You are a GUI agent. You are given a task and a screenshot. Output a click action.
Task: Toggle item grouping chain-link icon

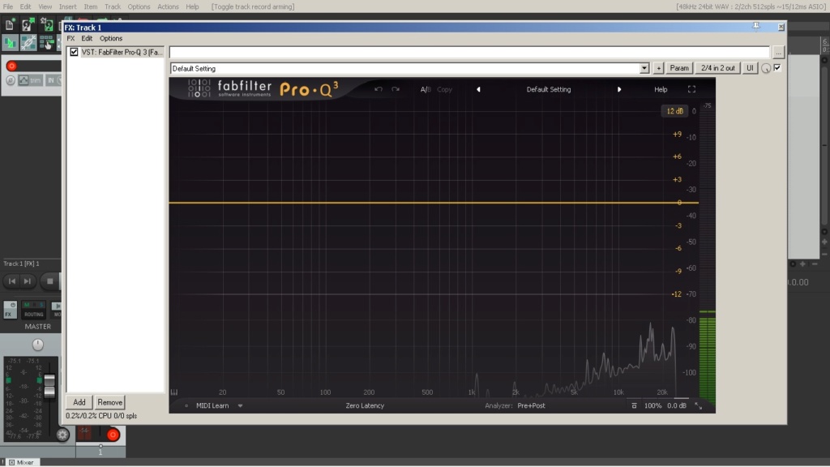click(x=28, y=42)
